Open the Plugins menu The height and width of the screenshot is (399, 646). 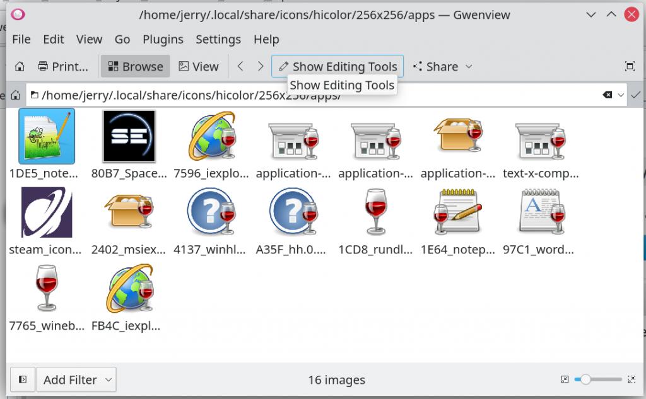click(163, 39)
